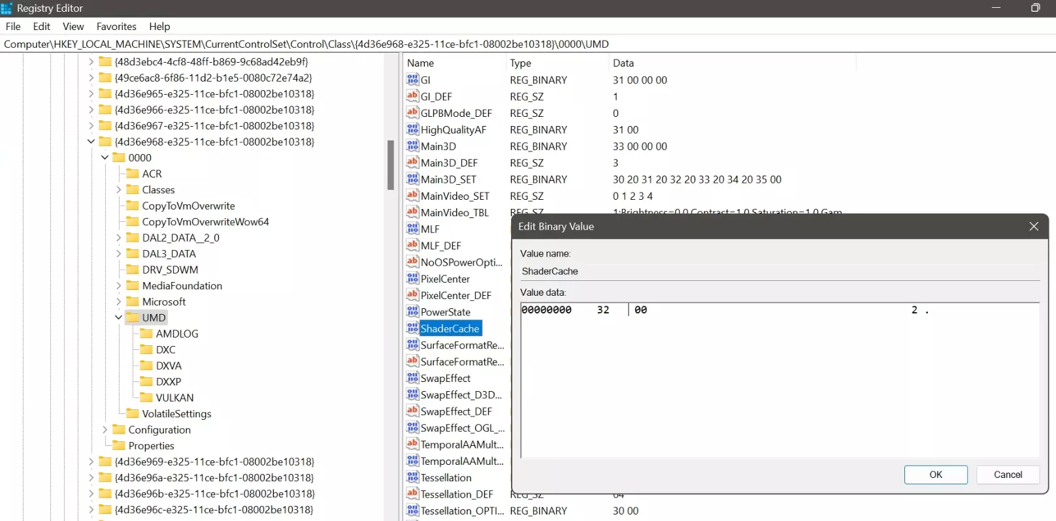The width and height of the screenshot is (1056, 521).
Task: Click the Tessellation binary value icon
Action: (412, 477)
